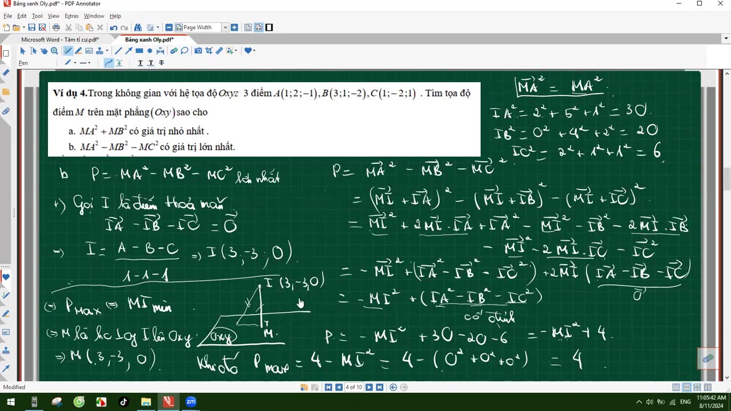Open the Edit menu
The width and height of the screenshot is (731, 411).
tap(22, 16)
